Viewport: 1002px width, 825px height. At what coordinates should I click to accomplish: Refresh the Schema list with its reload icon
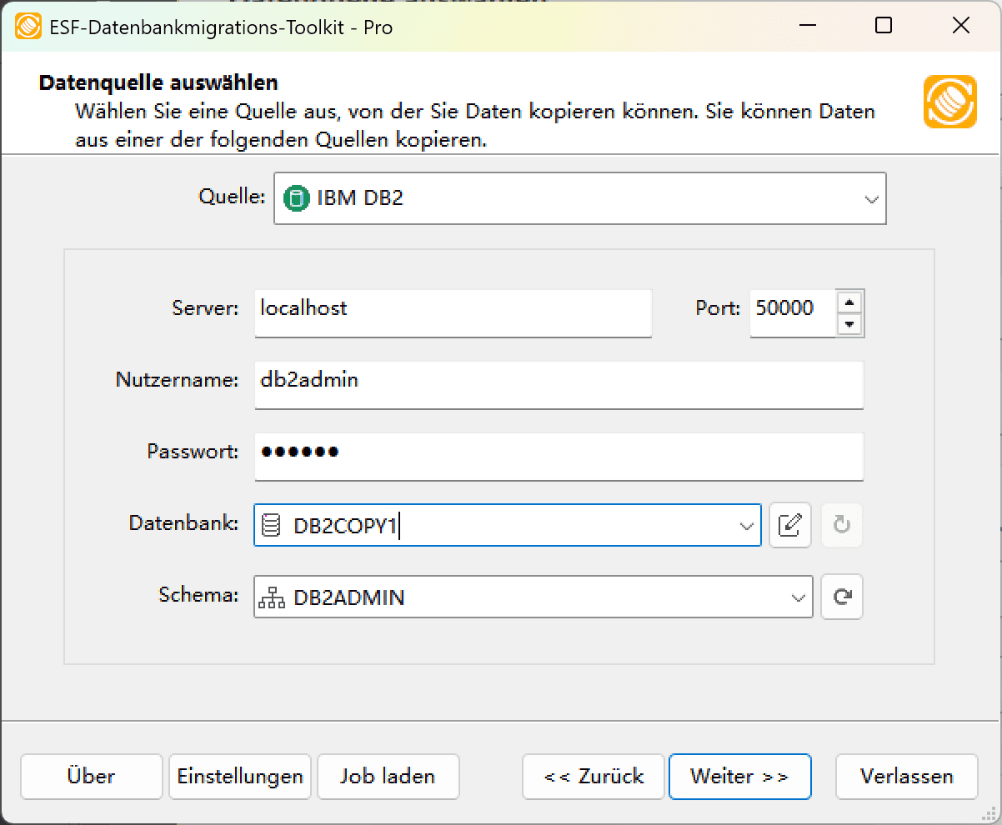[x=841, y=597]
